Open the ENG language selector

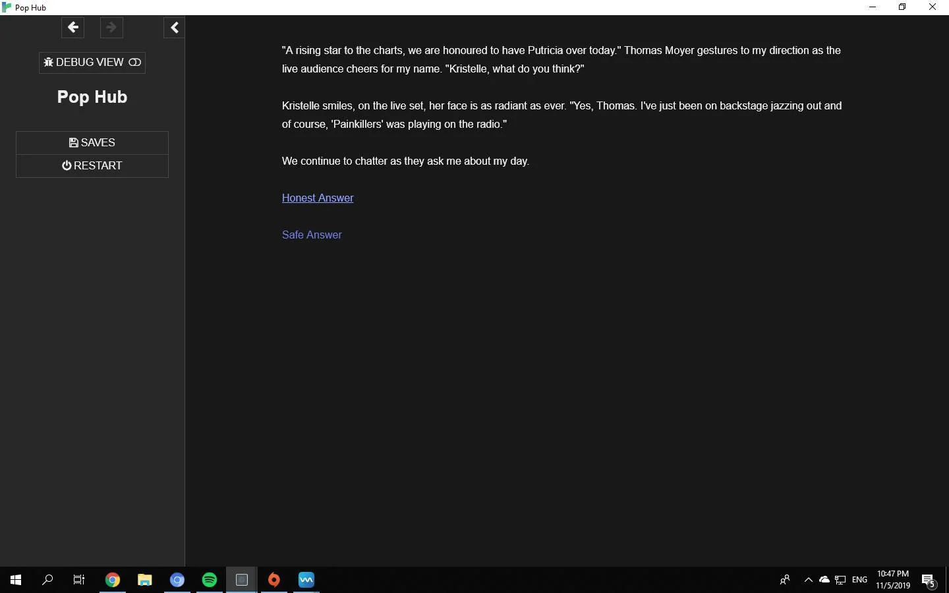[x=859, y=580]
